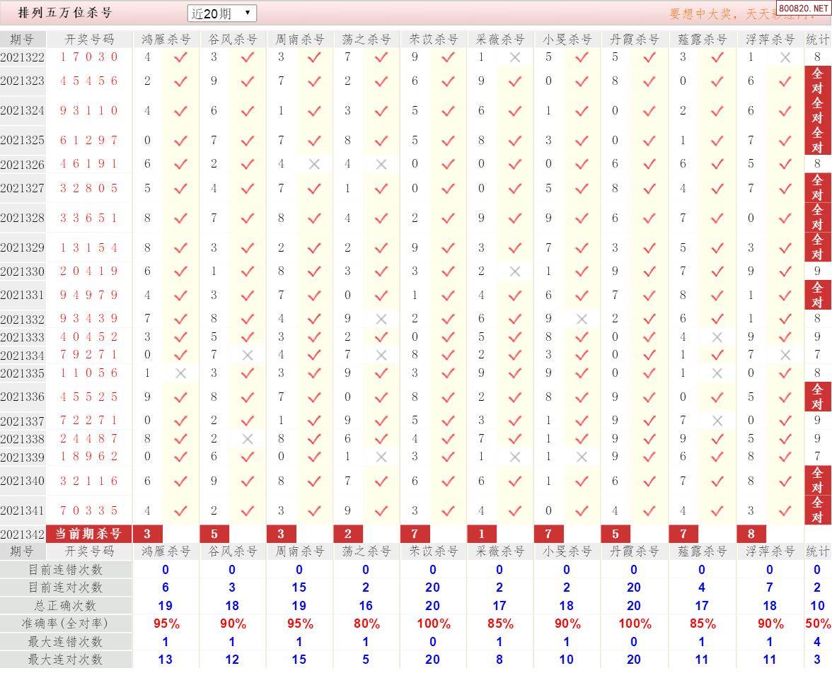832x673 pixels.
Task: Click the check mark for 丹霞杀号 in row 2021341
Action: (x=649, y=510)
